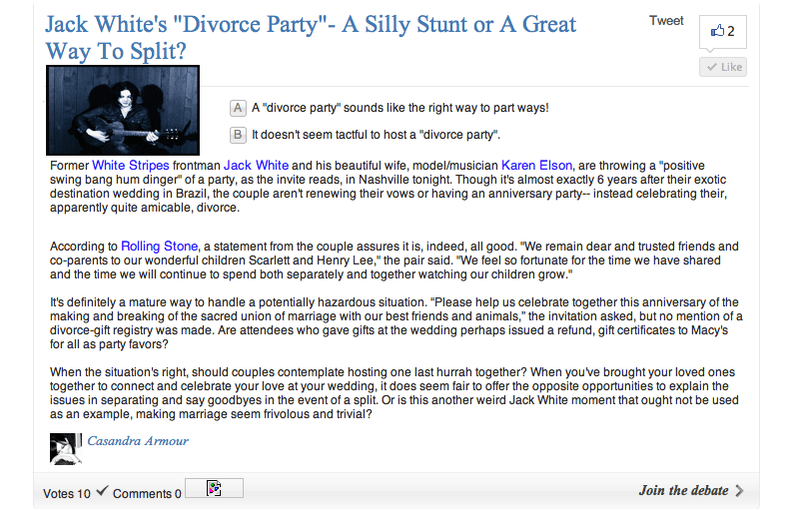The image size is (799, 510).
Task: Open the Rolling Stone source link
Action: (160, 247)
